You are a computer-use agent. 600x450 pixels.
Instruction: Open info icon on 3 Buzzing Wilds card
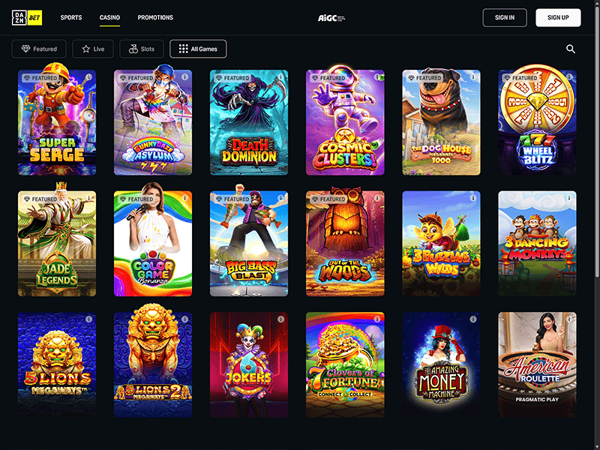click(x=473, y=198)
